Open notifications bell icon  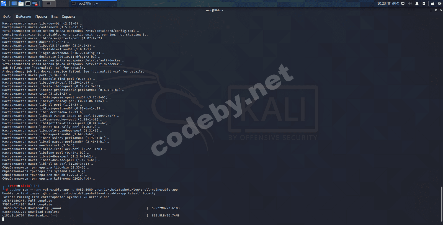417,4
